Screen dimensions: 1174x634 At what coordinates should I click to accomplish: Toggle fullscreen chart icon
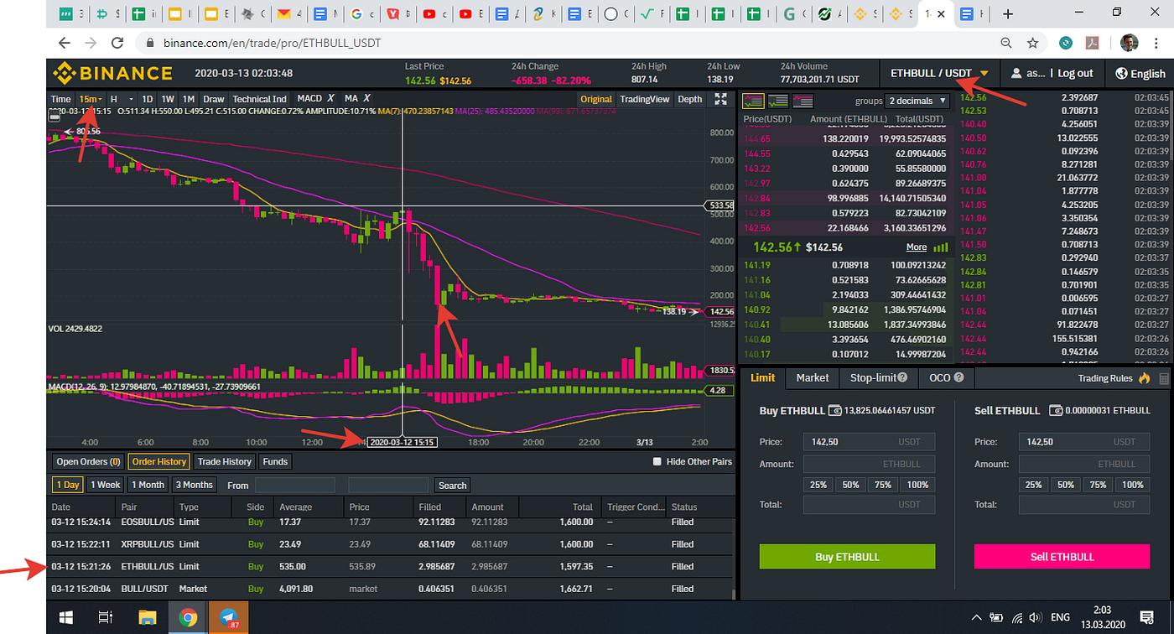720,99
